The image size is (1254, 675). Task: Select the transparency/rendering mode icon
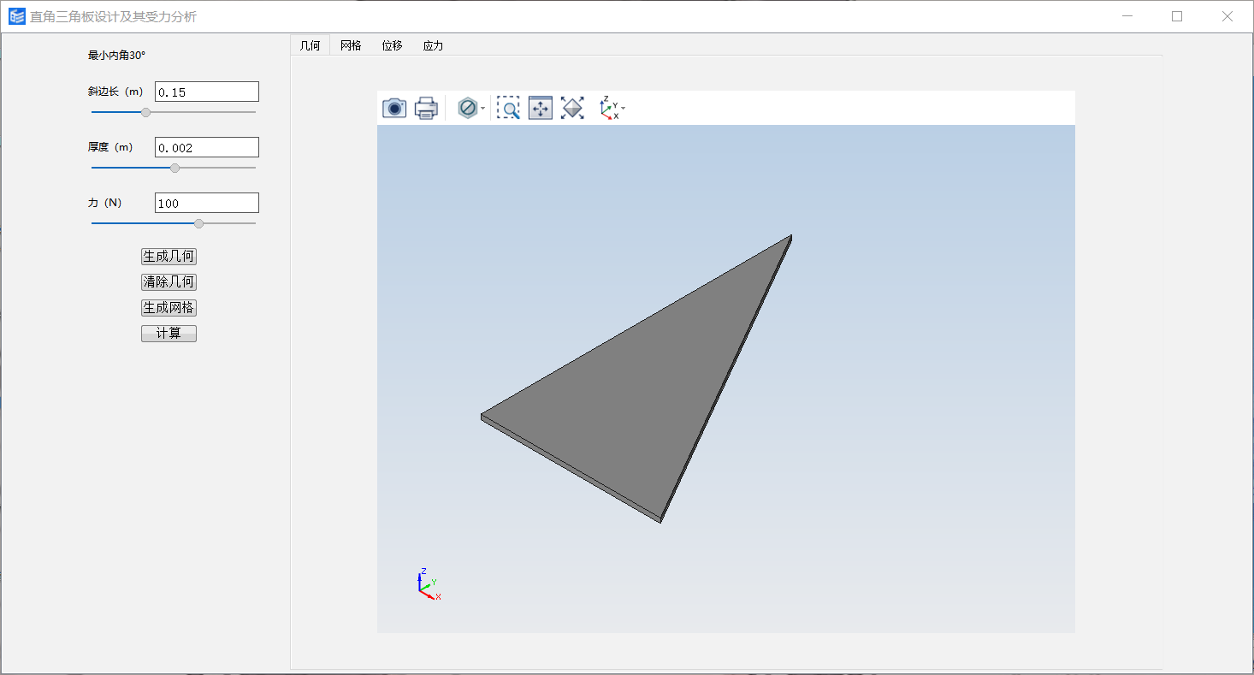[467, 108]
